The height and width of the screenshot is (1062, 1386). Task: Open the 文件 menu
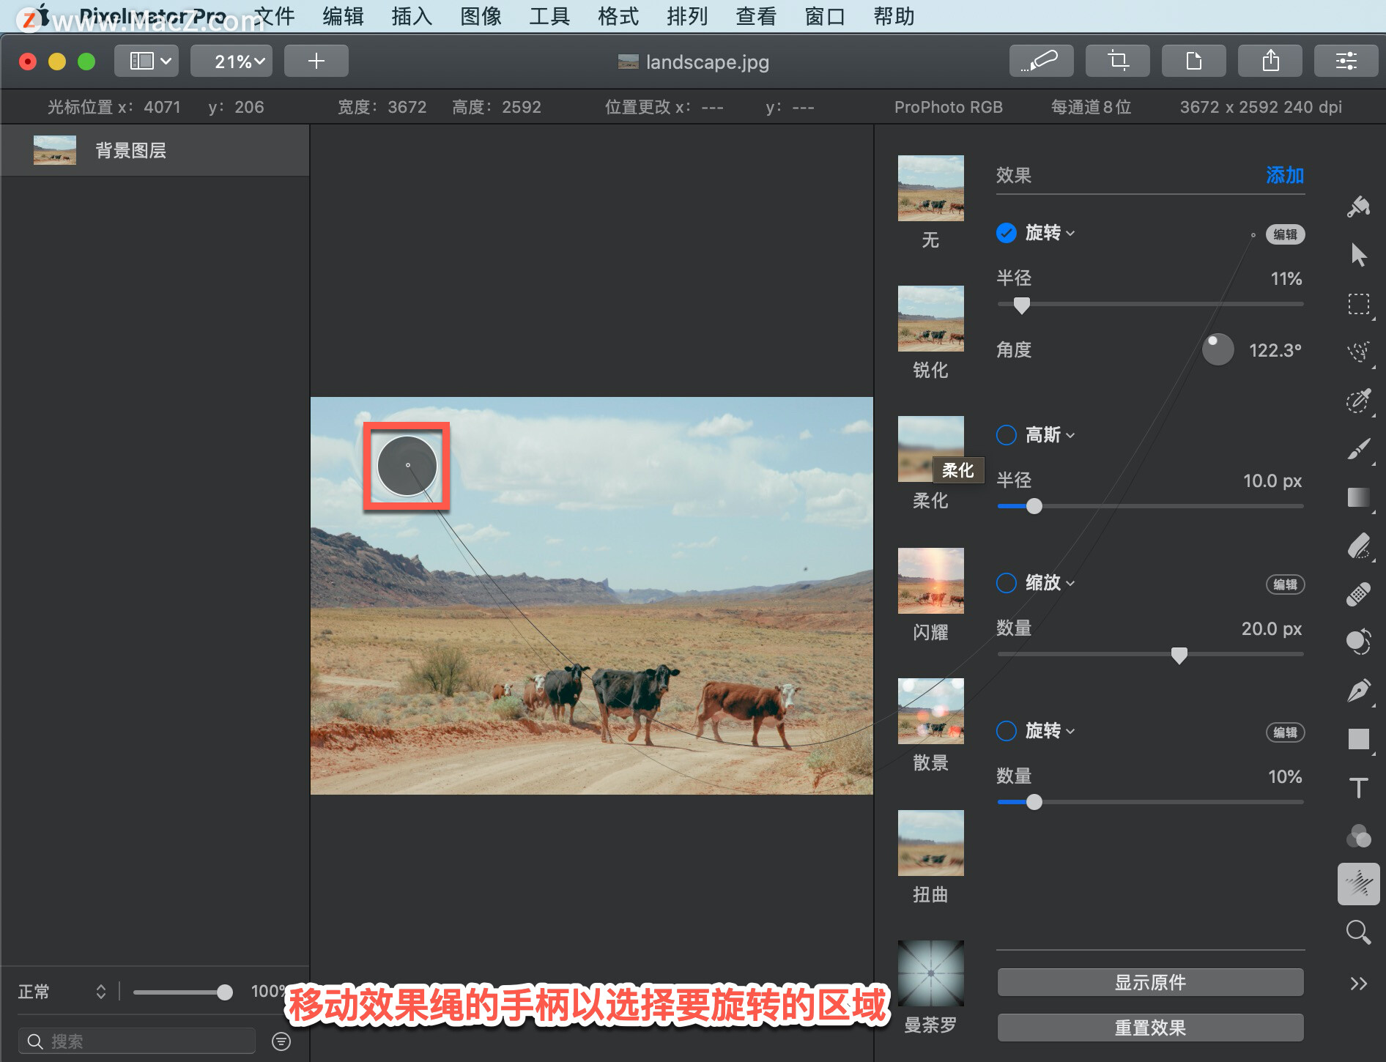tap(275, 16)
